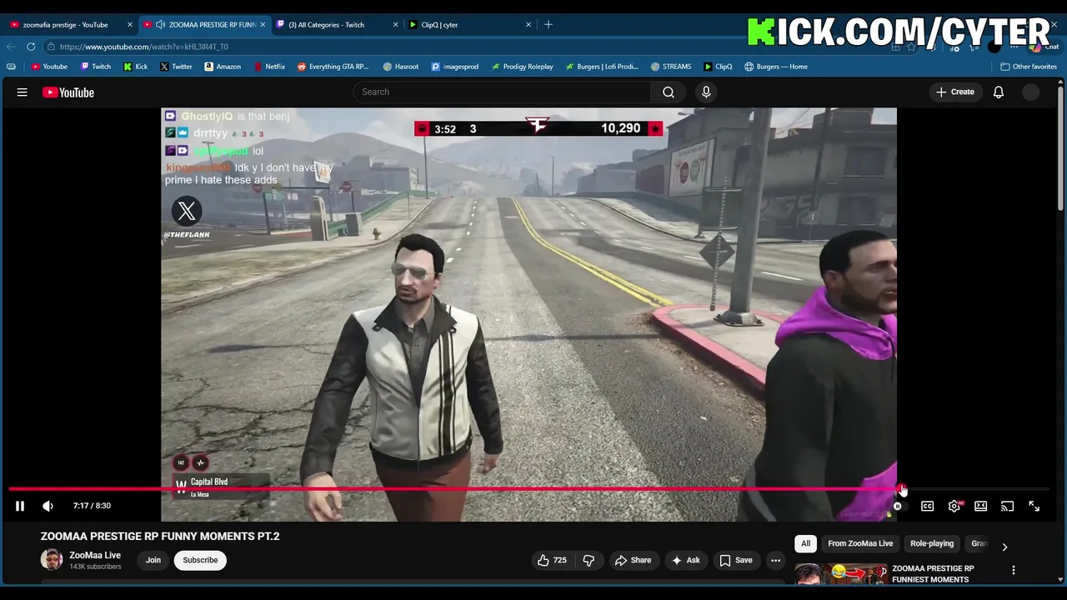Enter fullscreen mode in player

click(1034, 506)
